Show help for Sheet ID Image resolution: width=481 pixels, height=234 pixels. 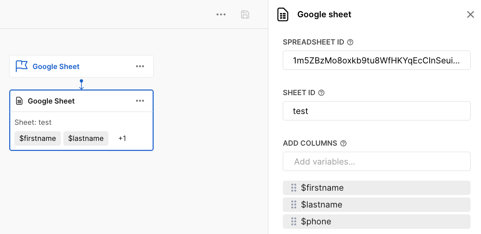(321, 93)
